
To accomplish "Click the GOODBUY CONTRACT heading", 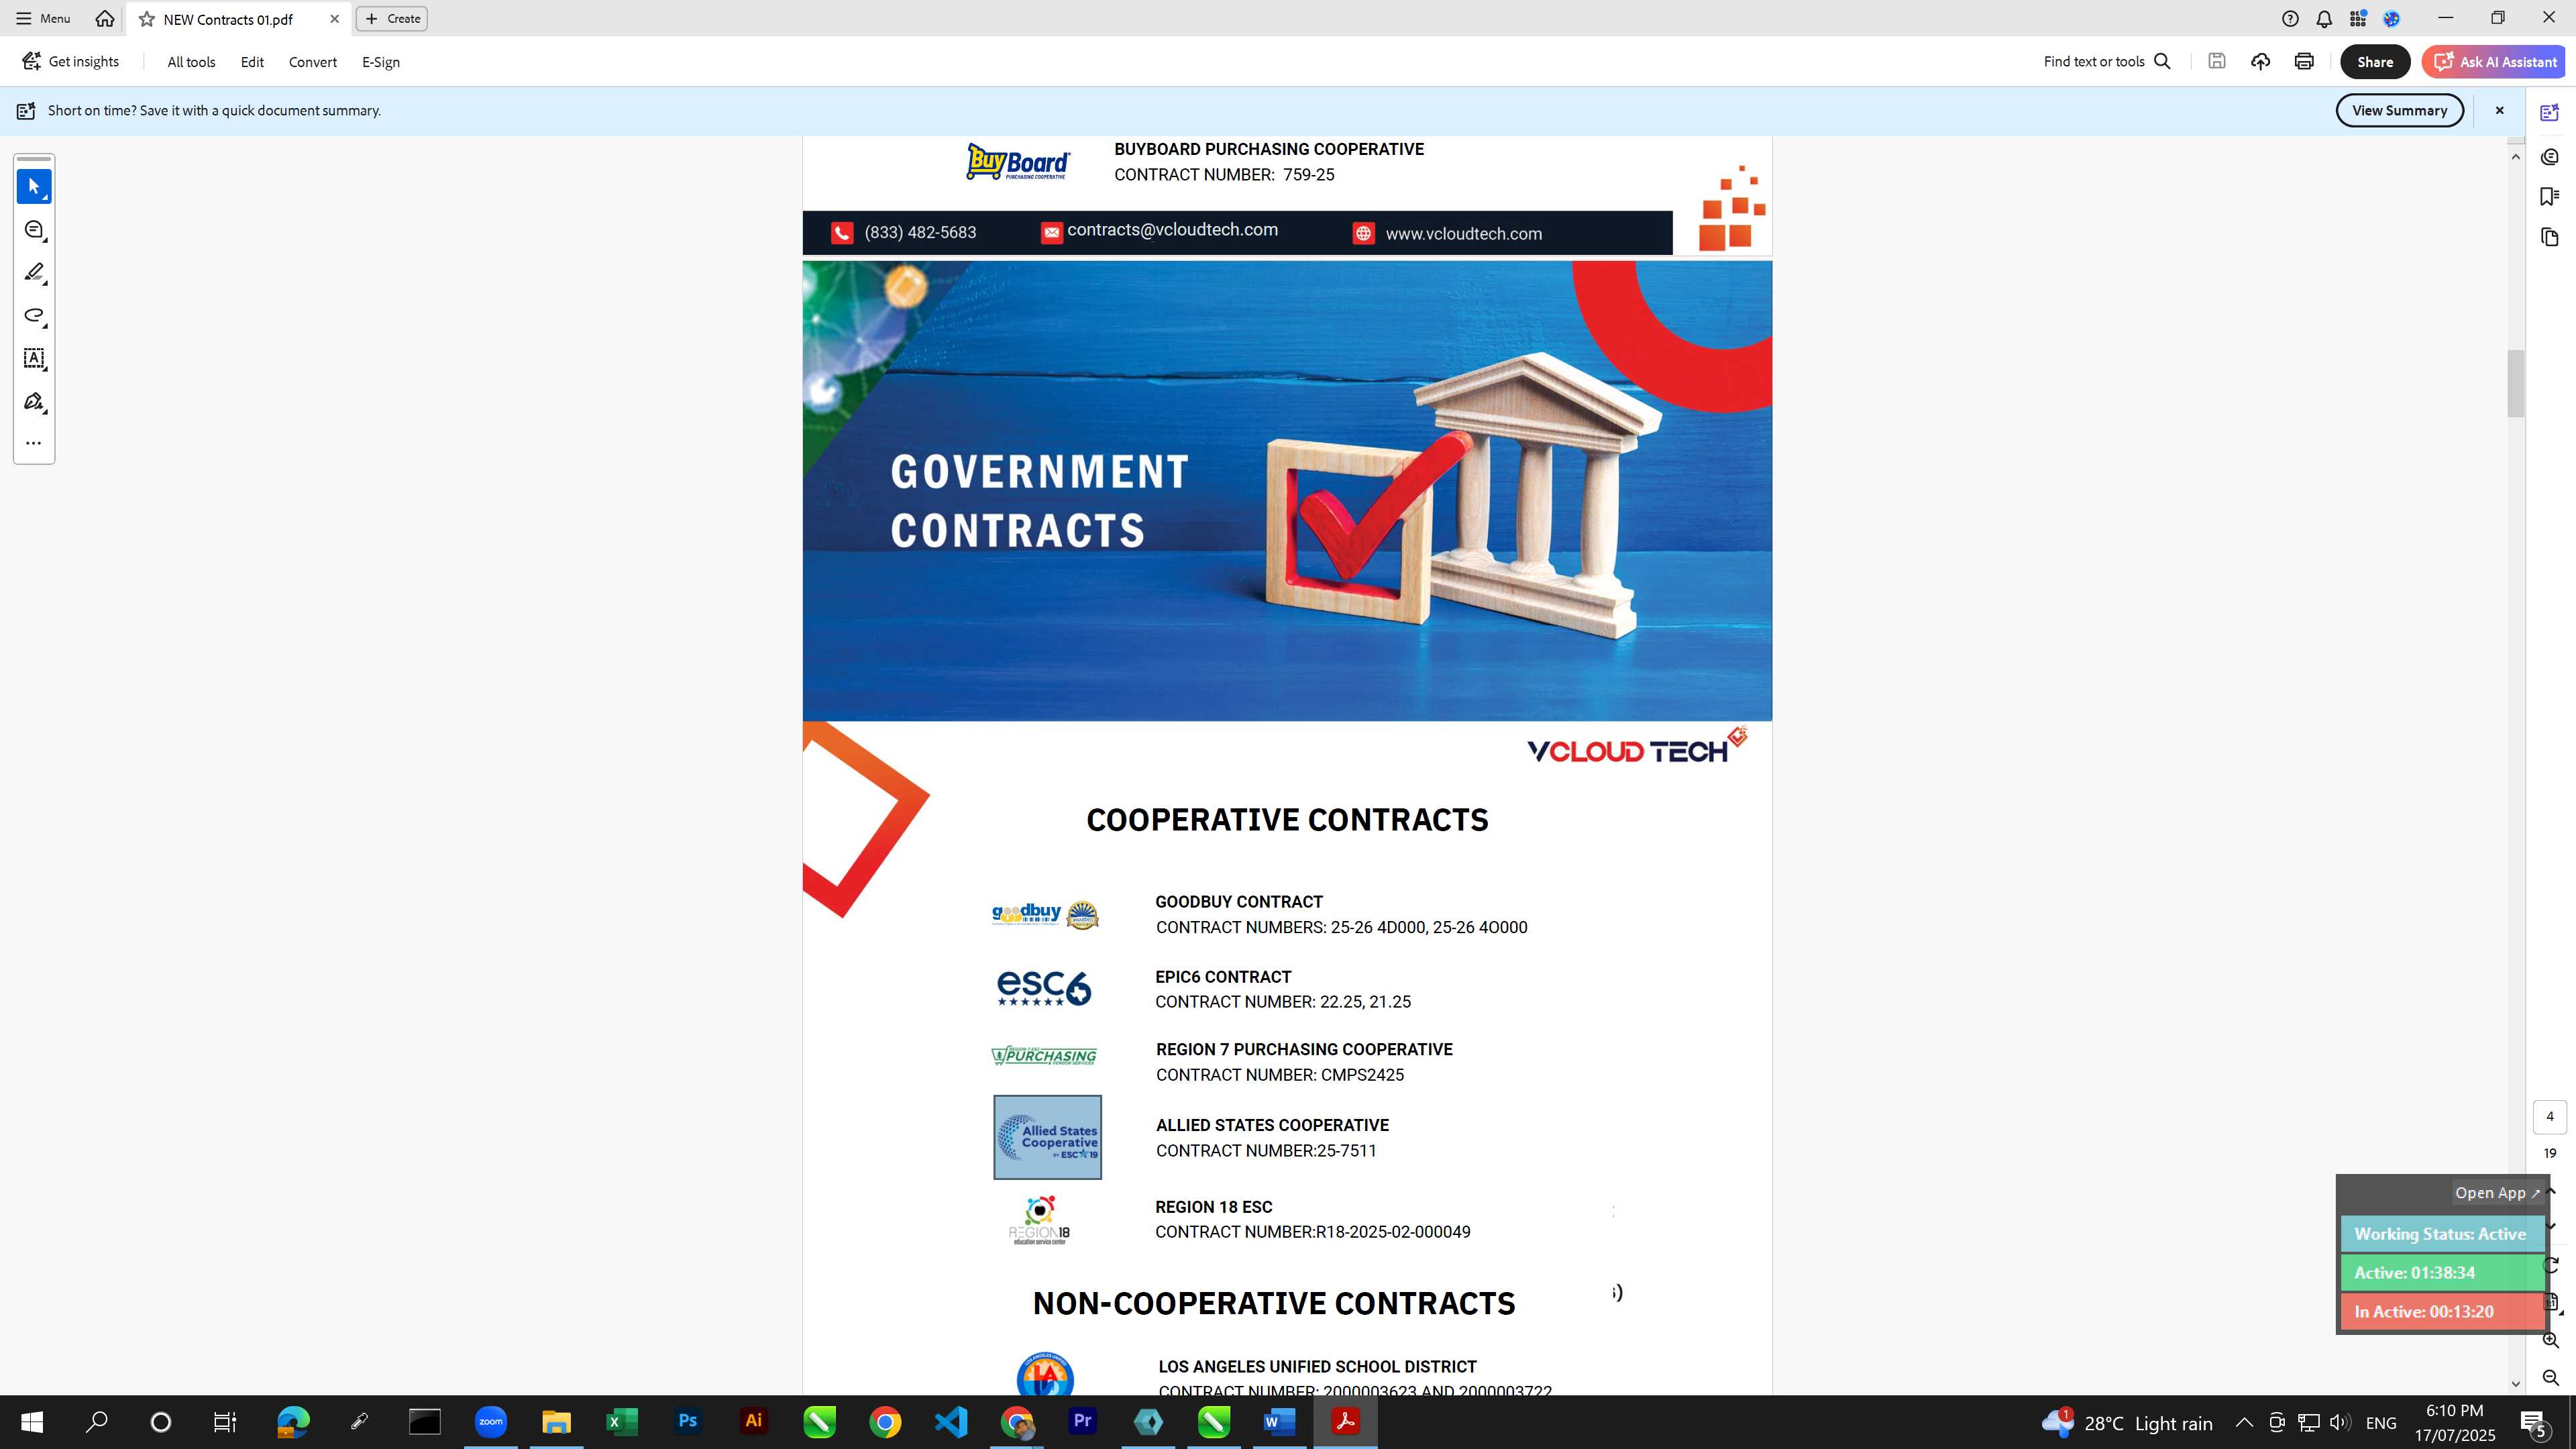I will pos(1239,902).
